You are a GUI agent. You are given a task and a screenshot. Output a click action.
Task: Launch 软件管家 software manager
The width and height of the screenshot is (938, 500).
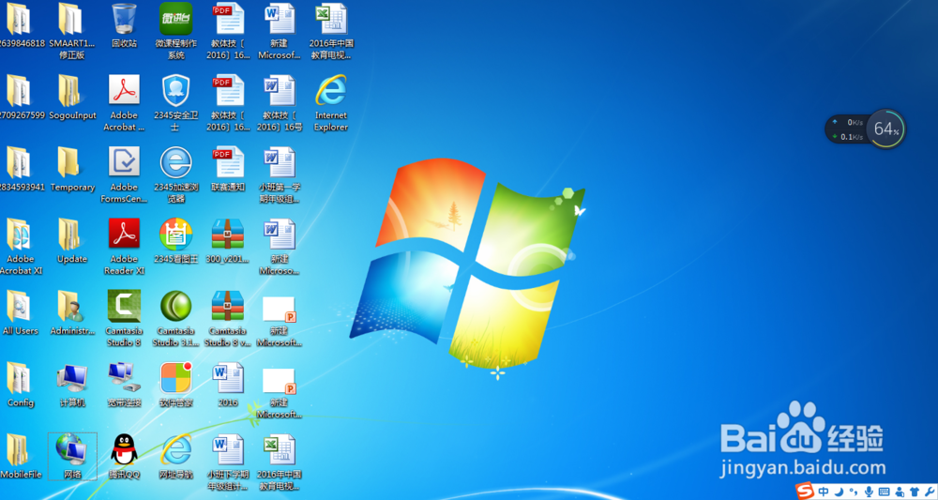176,386
